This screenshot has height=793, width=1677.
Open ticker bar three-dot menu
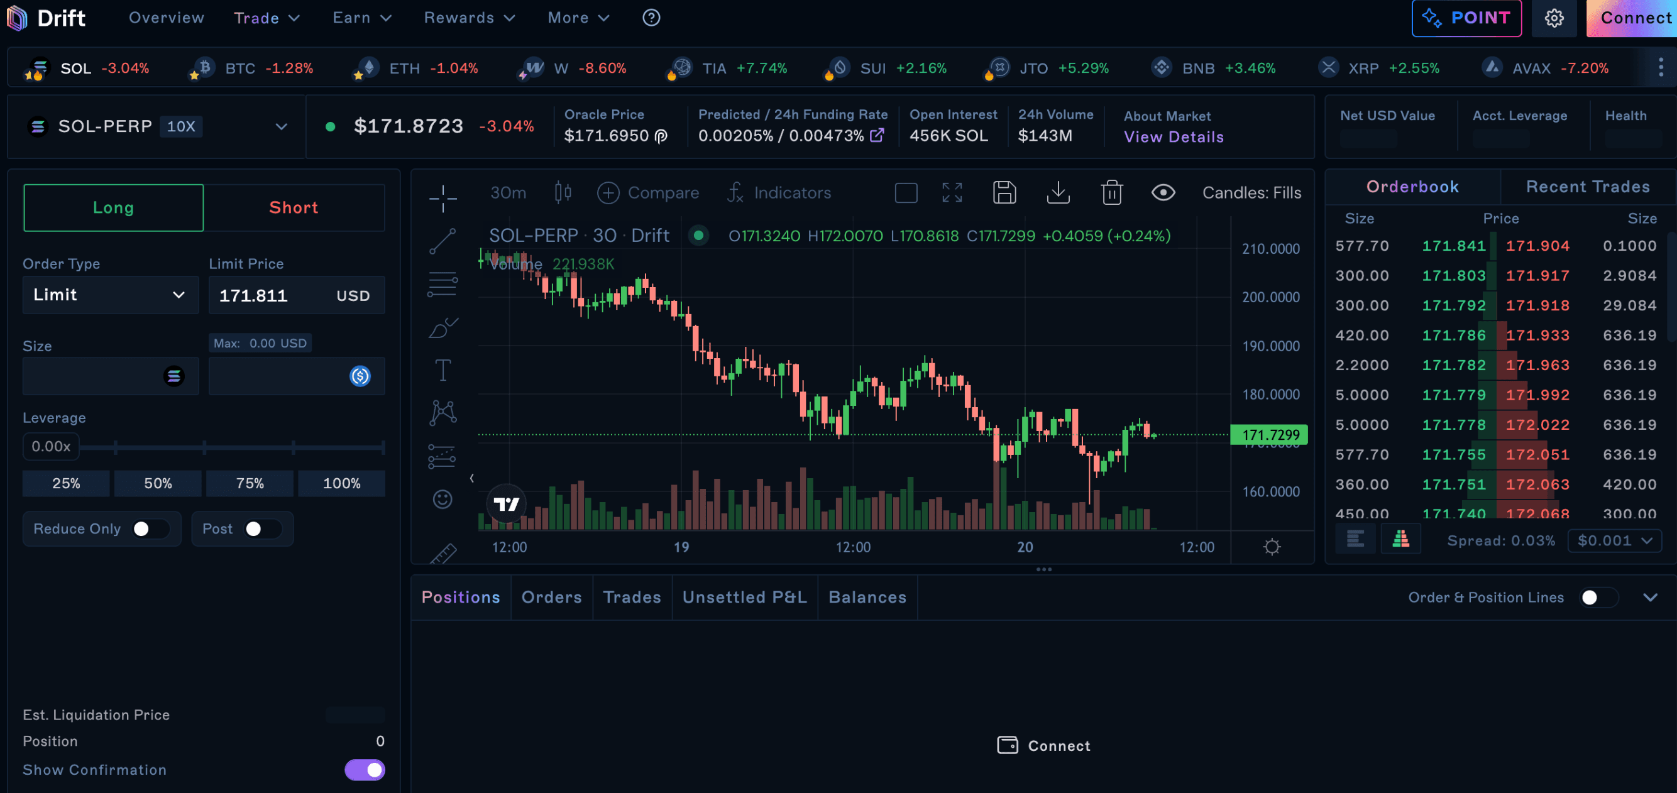tap(1661, 67)
